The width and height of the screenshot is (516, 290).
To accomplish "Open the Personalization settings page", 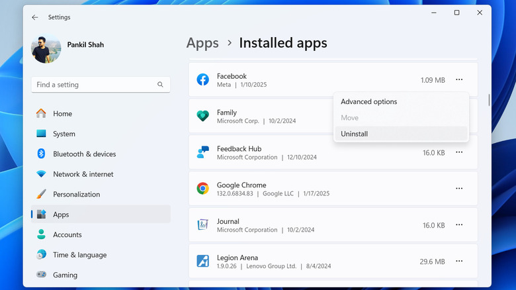I will click(76, 195).
